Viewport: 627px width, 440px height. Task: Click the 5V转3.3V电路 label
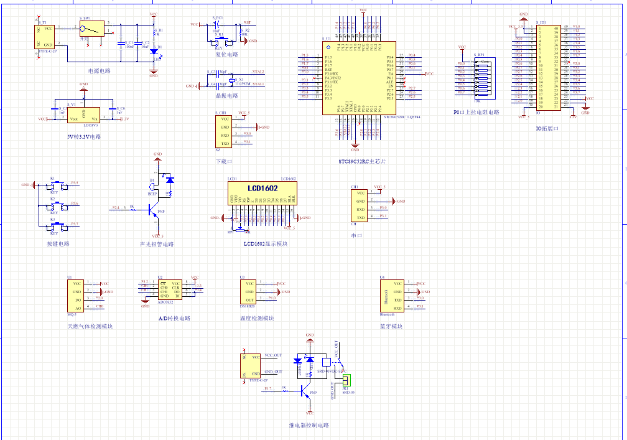(84, 137)
